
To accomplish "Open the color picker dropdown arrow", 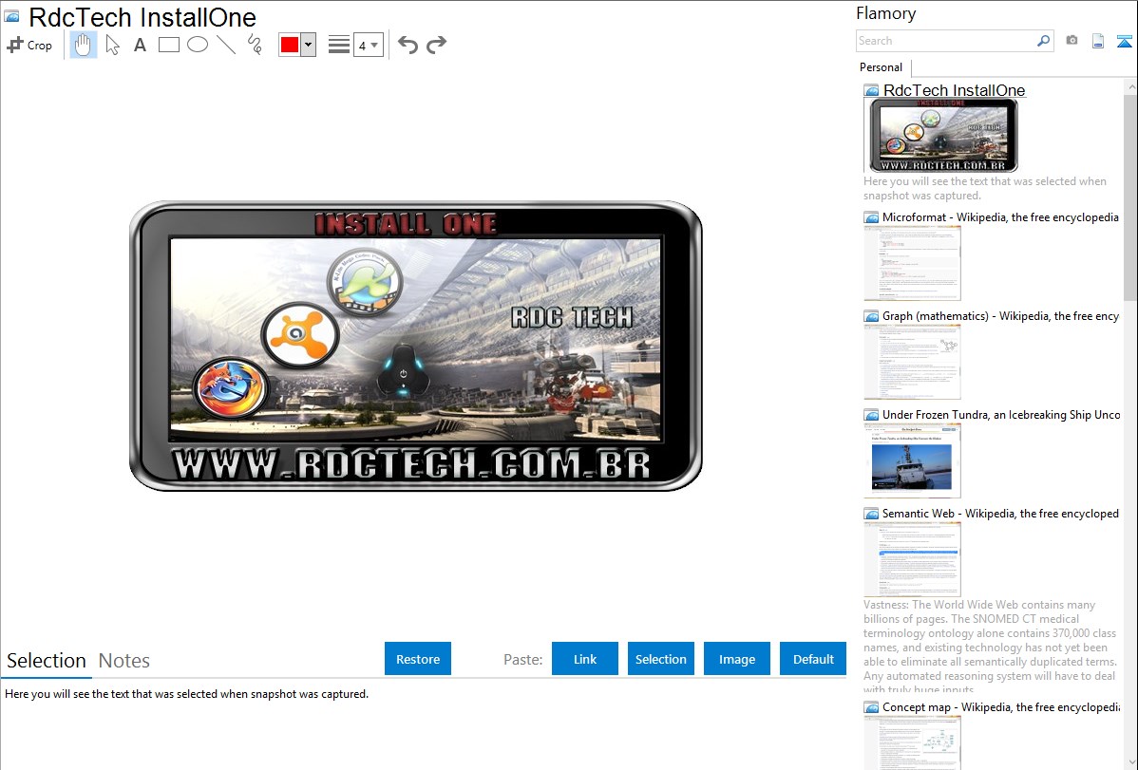I will tap(308, 45).
